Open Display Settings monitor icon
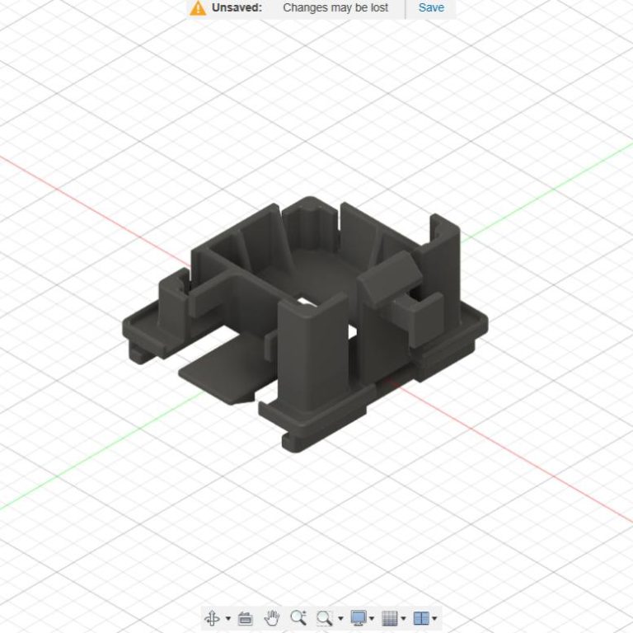The height and width of the screenshot is (633, 633). click(x=358, y=618)
